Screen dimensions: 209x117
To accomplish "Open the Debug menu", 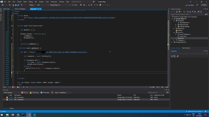I will tap(31, 2).
